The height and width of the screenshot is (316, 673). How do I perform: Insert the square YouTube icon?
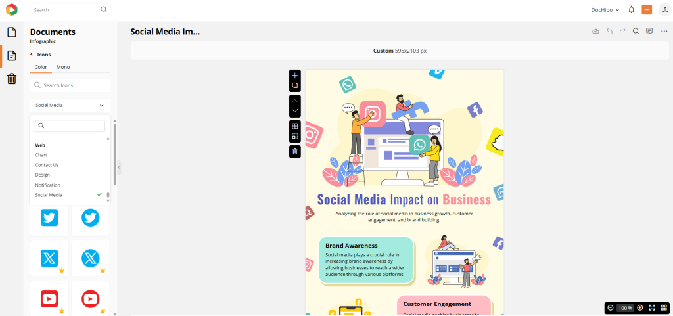click(x=49, y=299)
